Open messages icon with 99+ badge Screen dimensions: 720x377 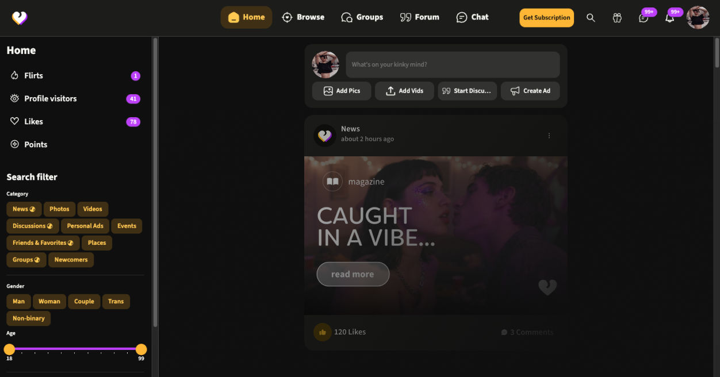tap(644, 18)
